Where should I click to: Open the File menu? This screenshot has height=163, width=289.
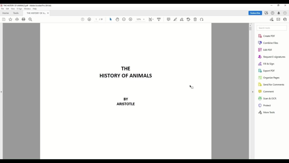click(2, 9)
